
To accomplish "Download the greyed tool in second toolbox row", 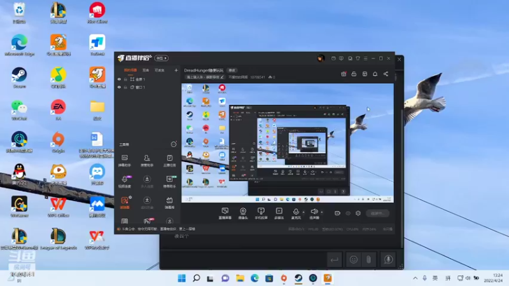I will pos(147,182).
